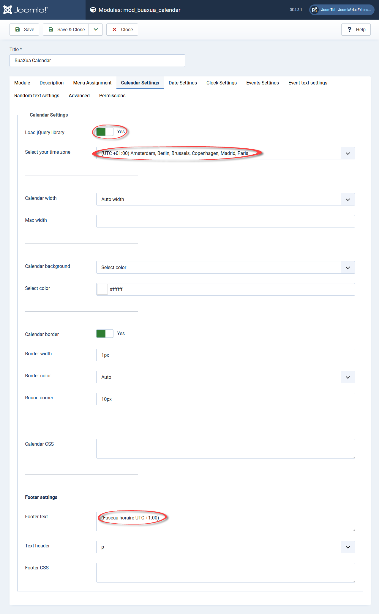
Task: Open the Calendar background dropdown
Action: tap(226, 267)
